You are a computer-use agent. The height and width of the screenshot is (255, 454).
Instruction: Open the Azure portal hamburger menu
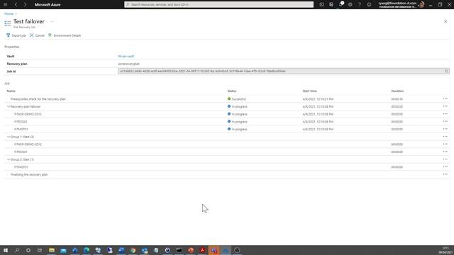[5, 5]
